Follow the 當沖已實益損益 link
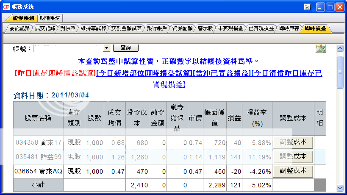This screenshot has height=195, width=347. coord(222,73)
